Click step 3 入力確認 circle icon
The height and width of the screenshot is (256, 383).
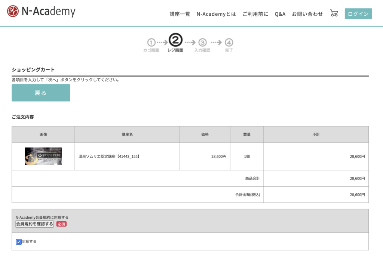coord(202,43)
